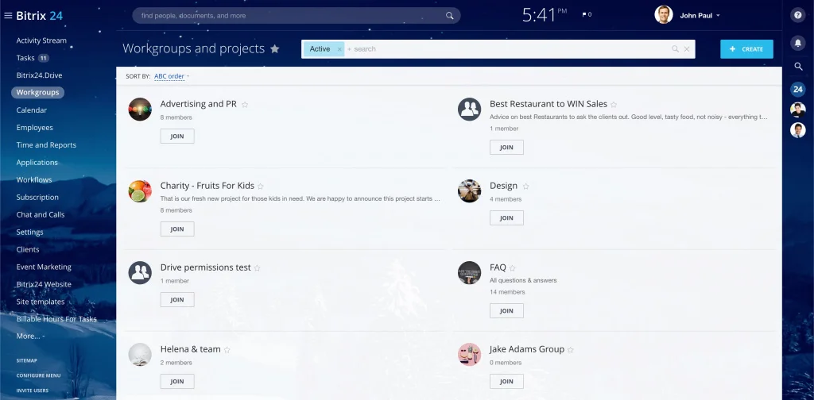Open the ABC order sort dropdown

(x=171, y=76)
